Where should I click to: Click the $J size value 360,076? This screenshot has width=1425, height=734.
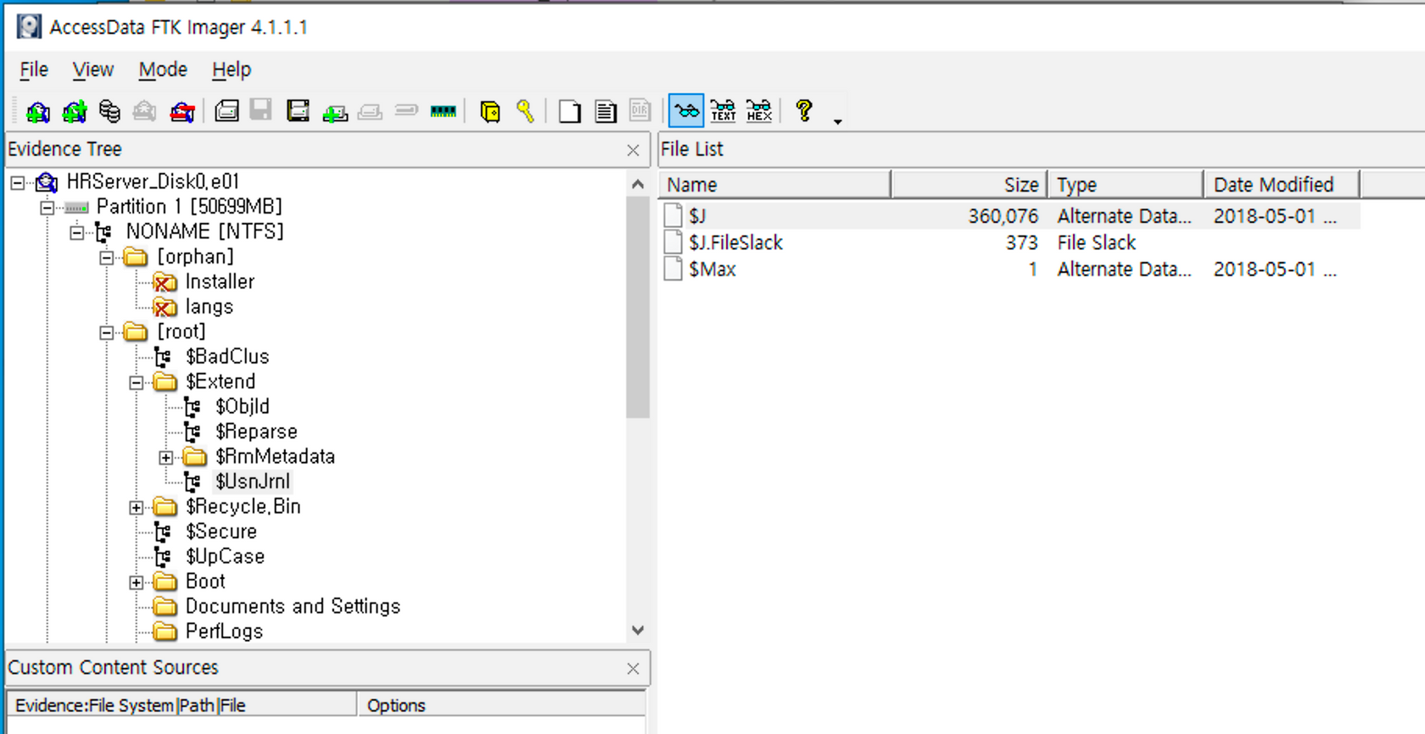[1003, 216]
